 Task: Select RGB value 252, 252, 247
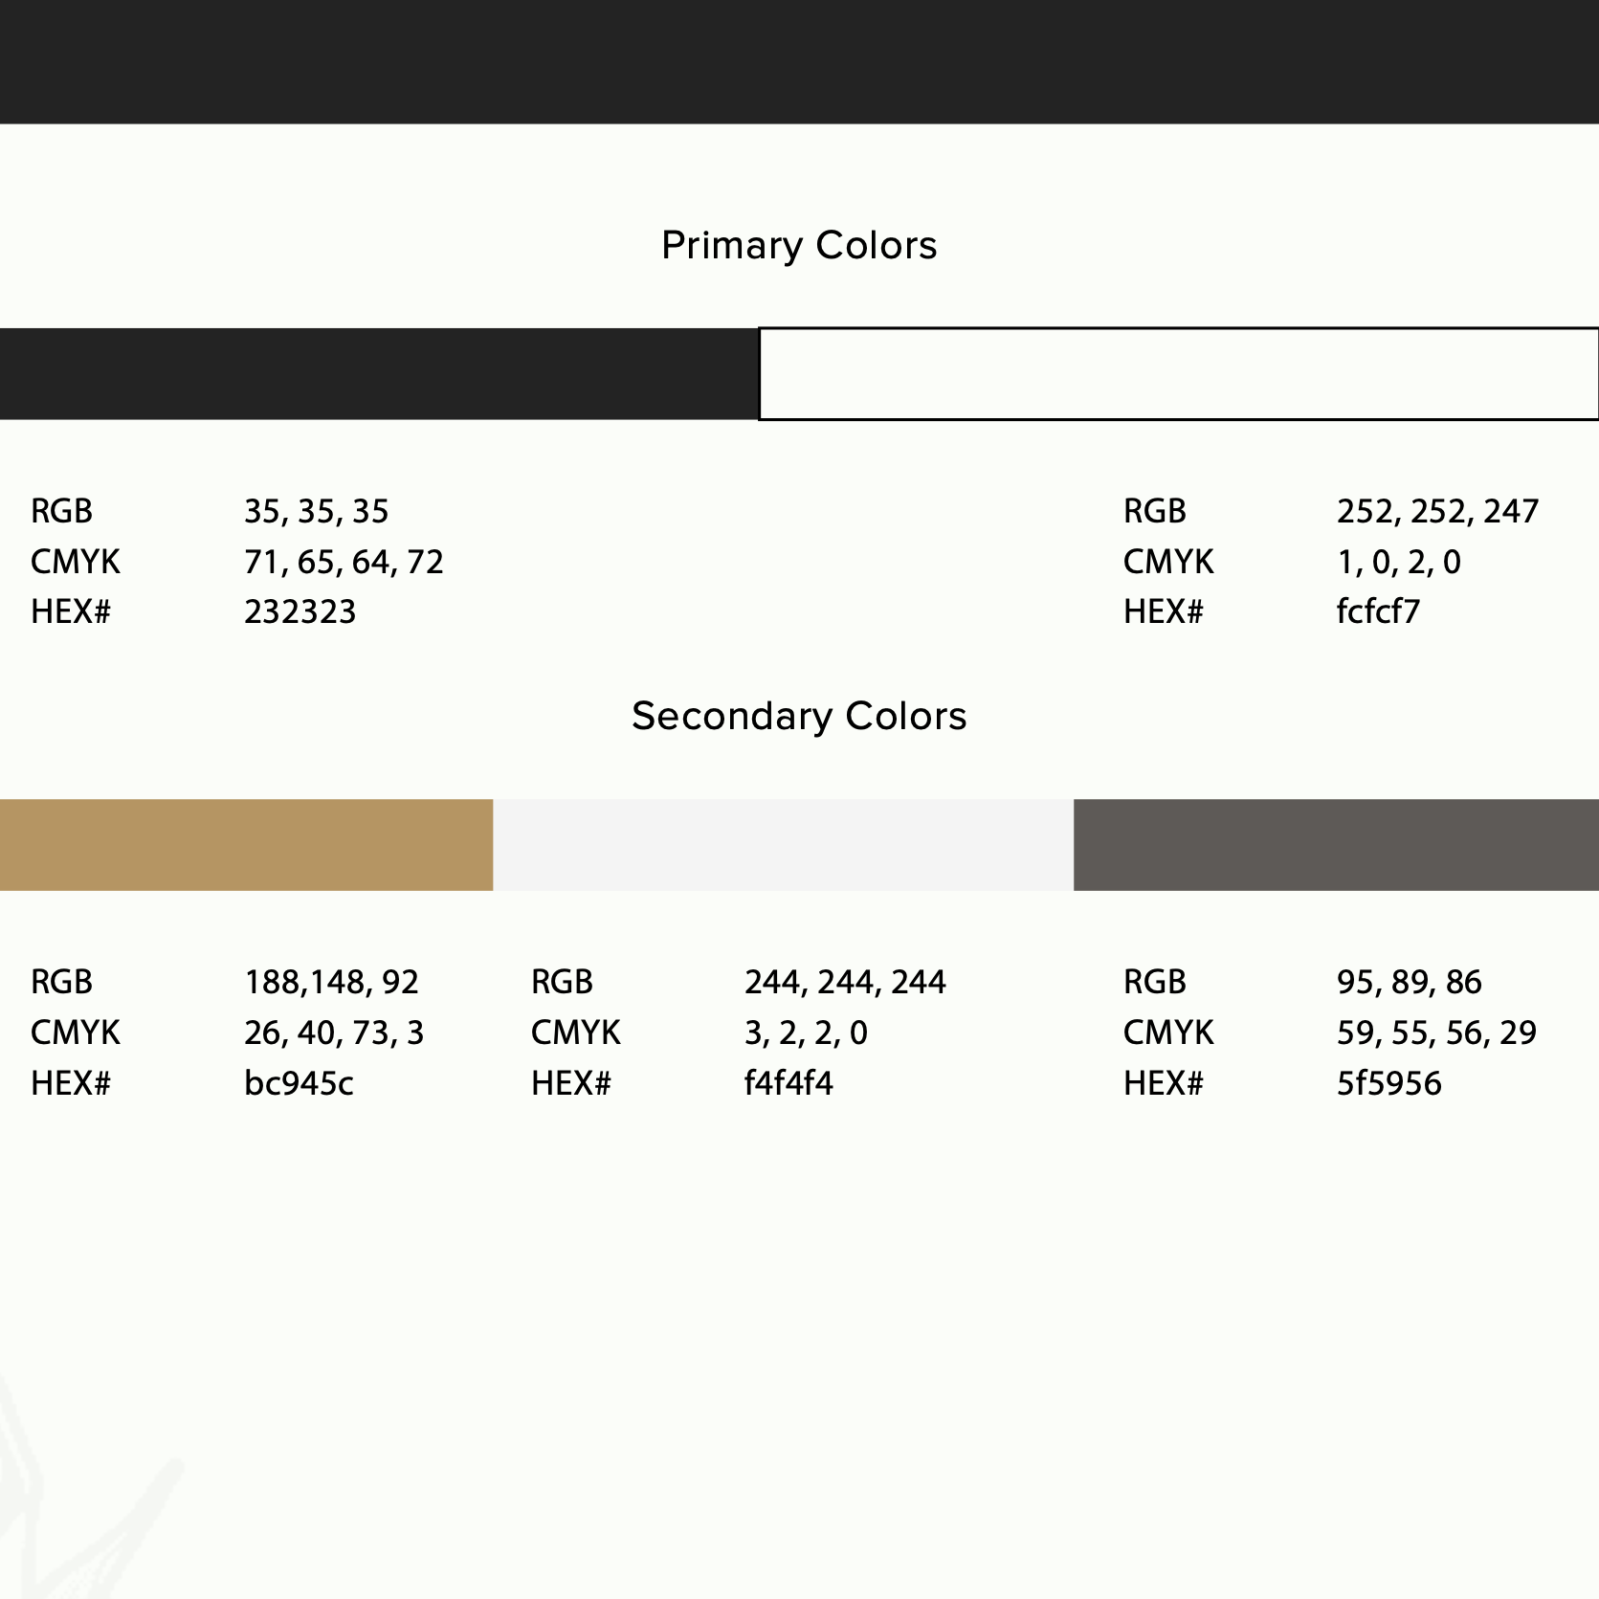1437,512
